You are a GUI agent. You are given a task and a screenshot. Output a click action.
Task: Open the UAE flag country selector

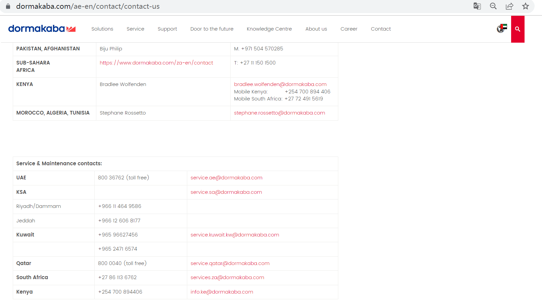click(502, 29)
